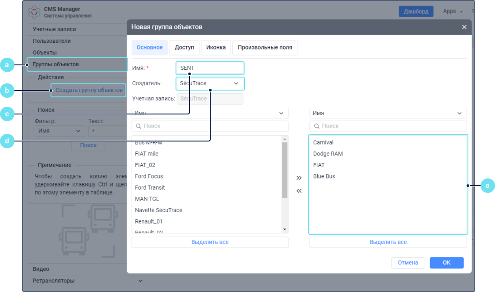
Task: Click Выделить все under the left list
Action: click(210, 242)
